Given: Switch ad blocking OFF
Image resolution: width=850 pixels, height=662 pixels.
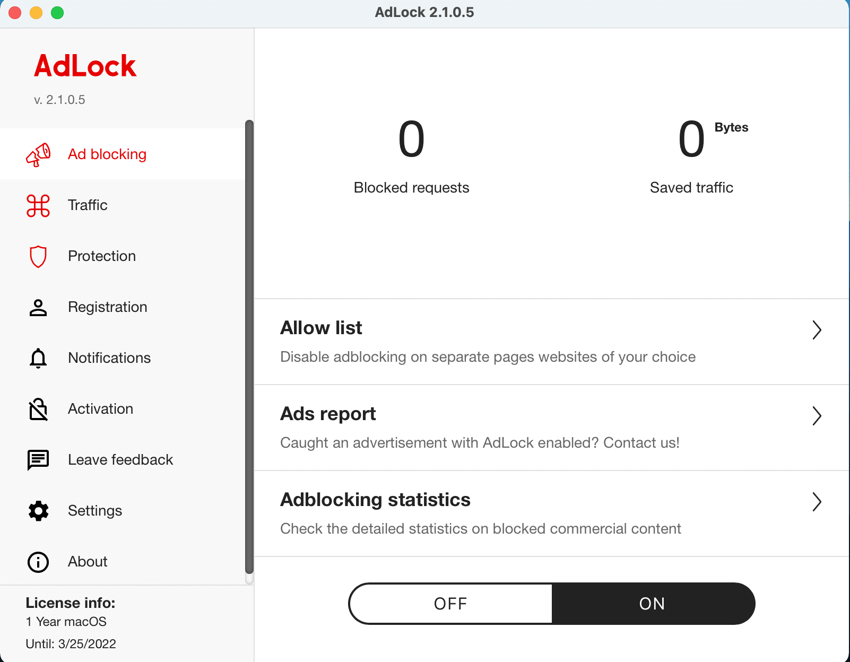Looking at the screenshot, I should tap(450, 604).
